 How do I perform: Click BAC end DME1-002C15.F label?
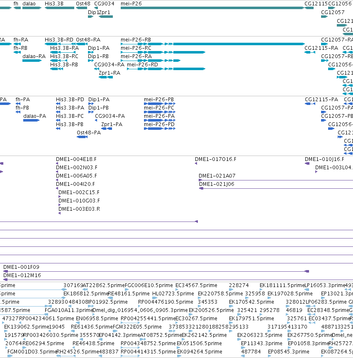pyautogui.click(x=79, y=192)
